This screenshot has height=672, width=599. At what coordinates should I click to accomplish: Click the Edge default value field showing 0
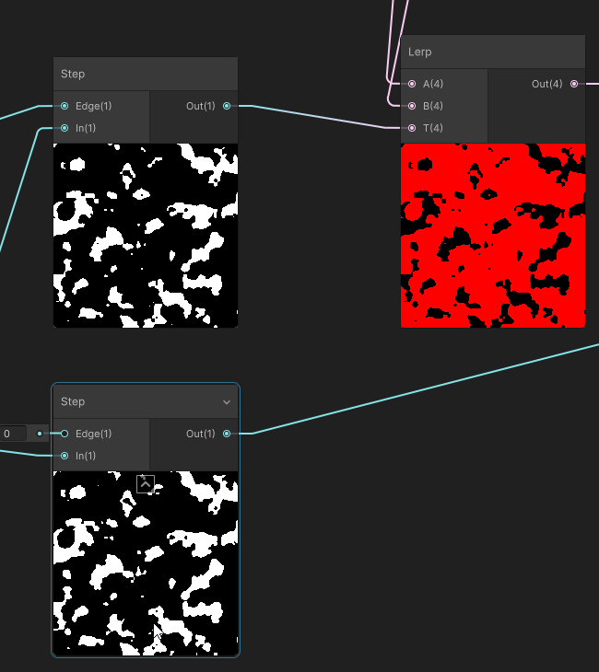[x=13, y=434]
